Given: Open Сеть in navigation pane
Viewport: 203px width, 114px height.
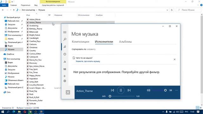Looking at the screenshot, I should tap(9, 92).
